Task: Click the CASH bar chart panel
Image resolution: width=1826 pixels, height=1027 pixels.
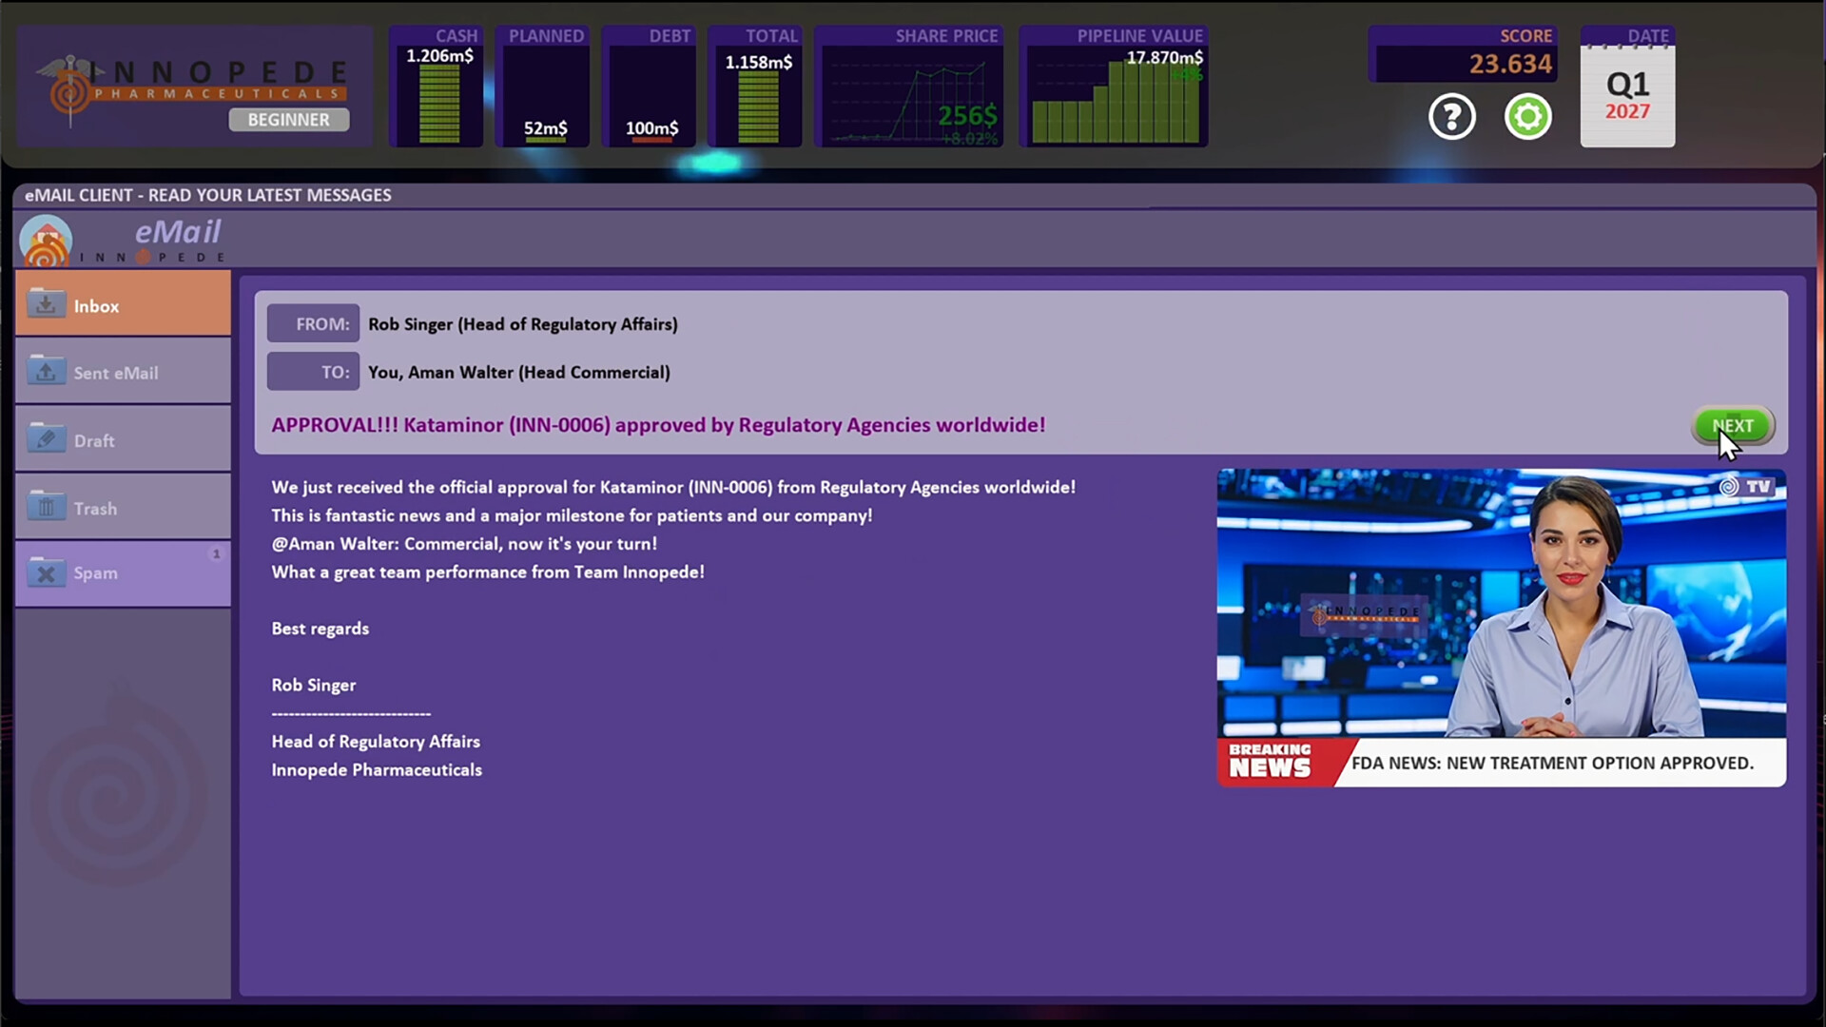Action: pyautogui.click(x=437, y=86)
